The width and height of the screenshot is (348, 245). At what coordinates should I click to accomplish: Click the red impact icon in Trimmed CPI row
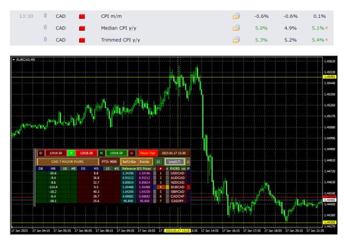(x=82, y=40)
